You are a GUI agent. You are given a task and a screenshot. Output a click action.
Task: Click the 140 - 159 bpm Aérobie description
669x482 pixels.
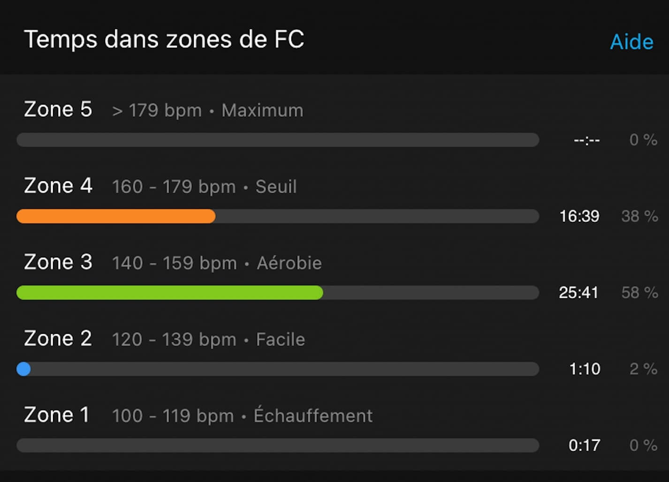(x=217, y=263)
